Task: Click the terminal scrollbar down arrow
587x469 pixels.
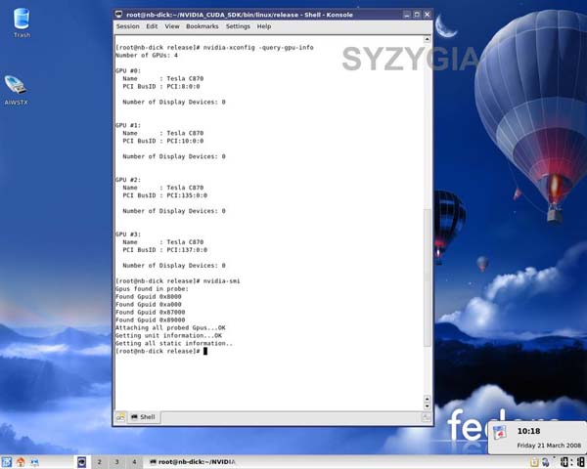Action: pyautogui.click(x=427, y=402)
